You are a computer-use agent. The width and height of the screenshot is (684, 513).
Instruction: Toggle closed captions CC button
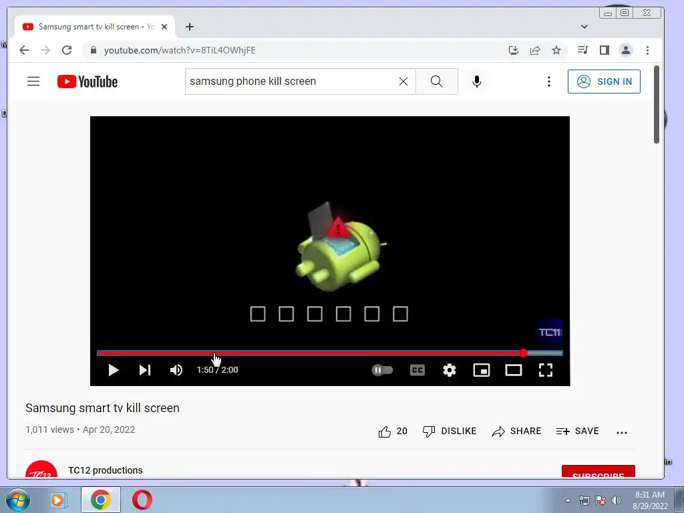click(417, 370)
